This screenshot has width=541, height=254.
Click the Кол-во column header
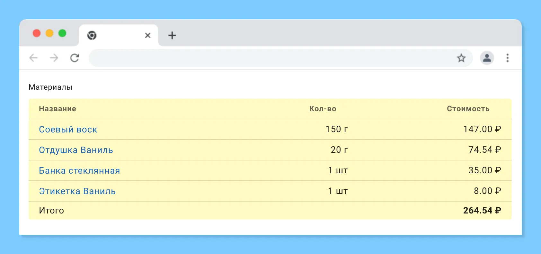point(323,109)
